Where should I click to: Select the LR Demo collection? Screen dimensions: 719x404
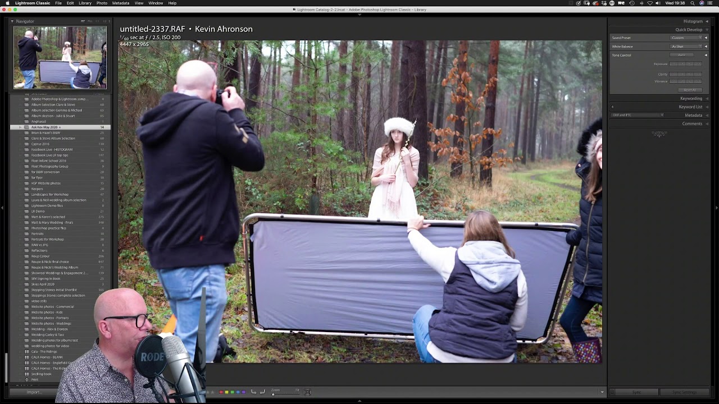[x=60, y=212]
